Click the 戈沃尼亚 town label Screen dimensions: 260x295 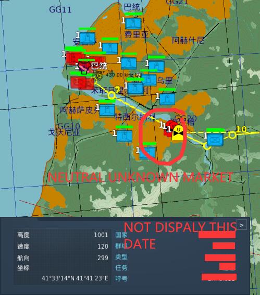pos(64,132)
